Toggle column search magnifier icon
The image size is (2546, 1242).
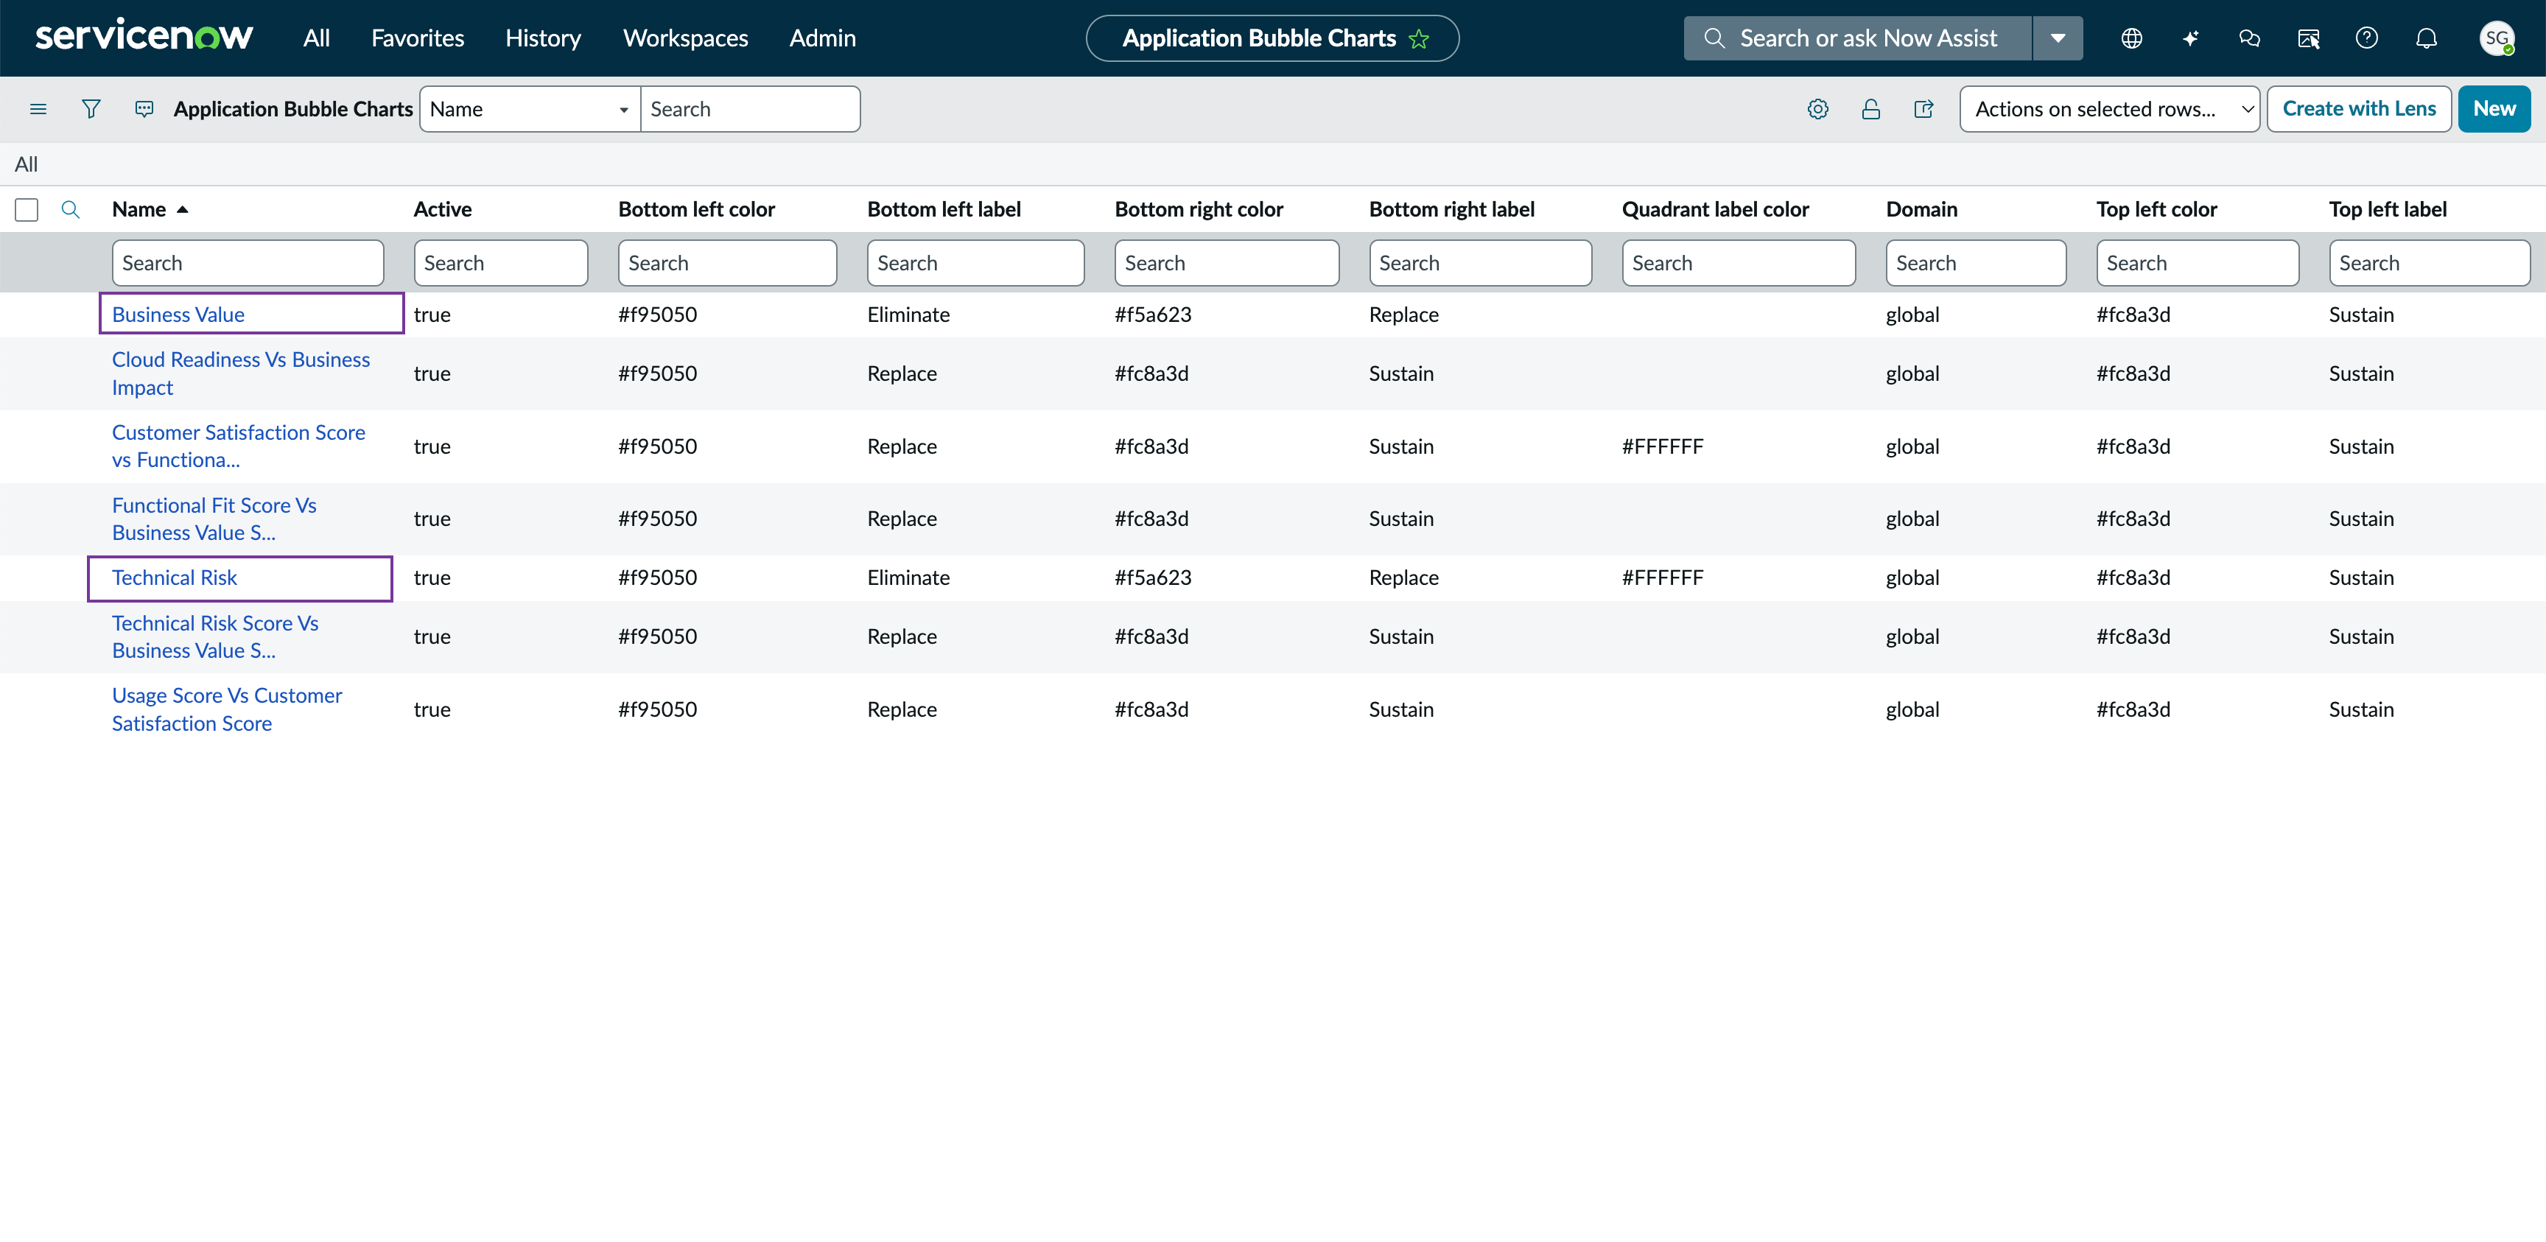point(70,209)
